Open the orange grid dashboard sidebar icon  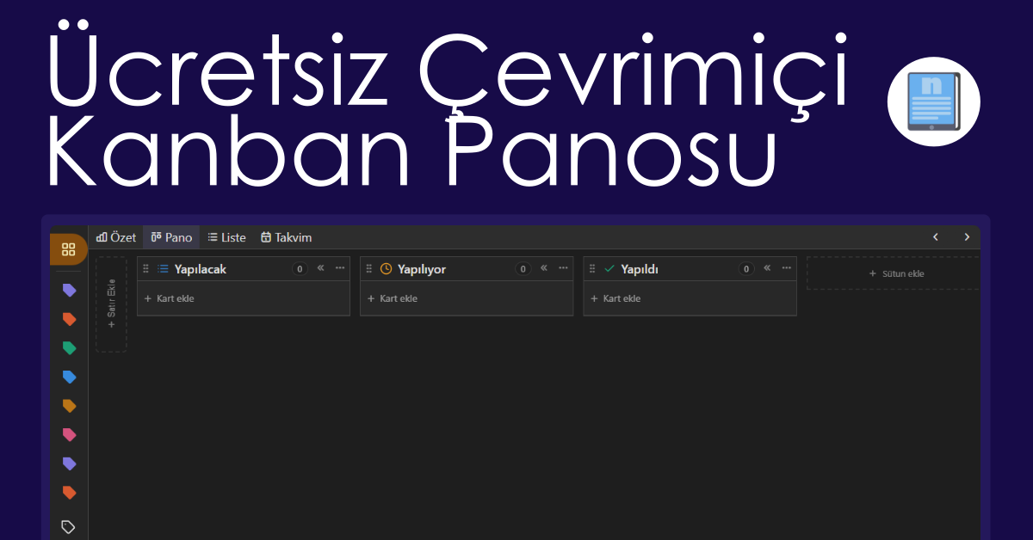(69, 249)
